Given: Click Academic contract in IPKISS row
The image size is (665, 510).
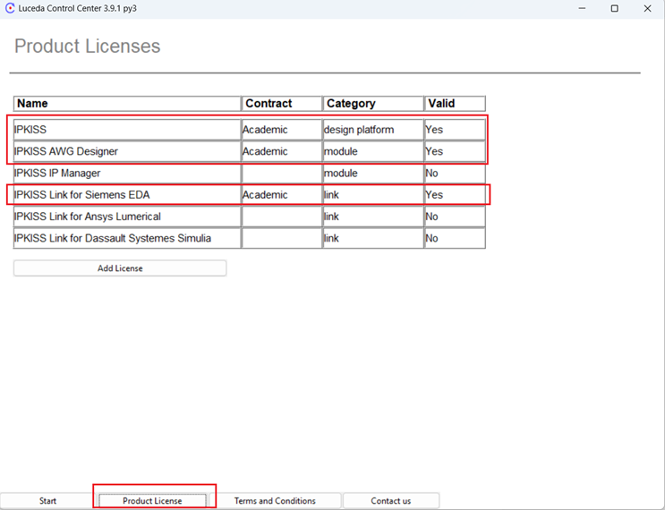Looking at the screenshot, I should (x=282, y=130).
